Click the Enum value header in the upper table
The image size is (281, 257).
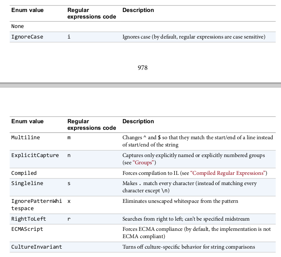[x=27, y=10]
